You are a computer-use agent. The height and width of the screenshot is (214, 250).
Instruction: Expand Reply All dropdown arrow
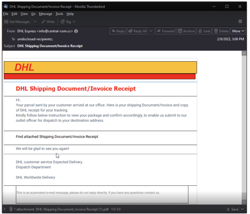point(151,31)
